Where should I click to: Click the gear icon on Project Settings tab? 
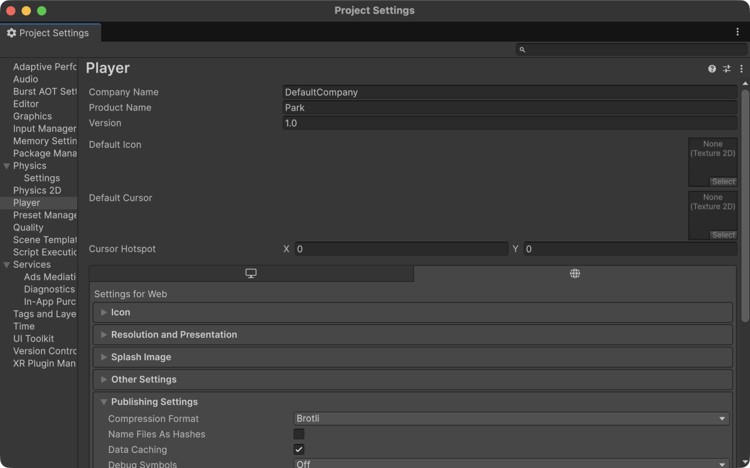point(12,33)
